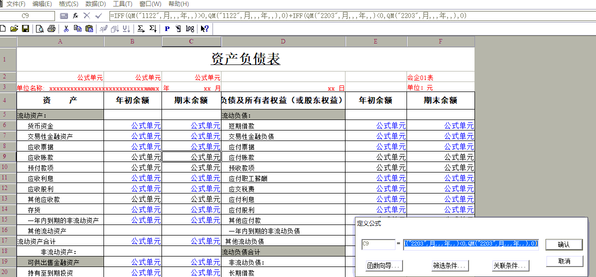Click the C9 cell name box
Image resolution: width=596 pixels, height=277 pixels.
(26, 15)
